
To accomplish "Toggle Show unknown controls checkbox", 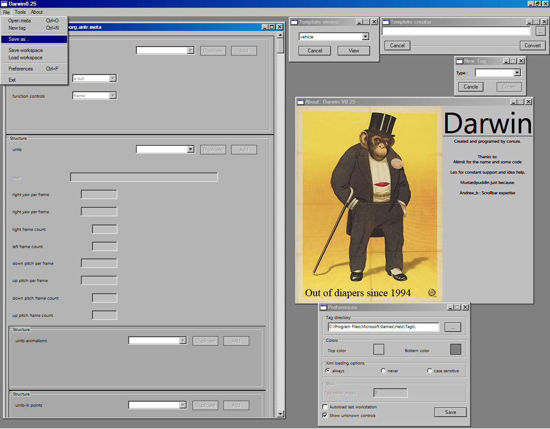I will 325,415.
